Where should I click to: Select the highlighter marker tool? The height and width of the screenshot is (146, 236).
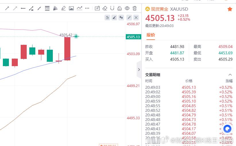click(x=63, y=8)
